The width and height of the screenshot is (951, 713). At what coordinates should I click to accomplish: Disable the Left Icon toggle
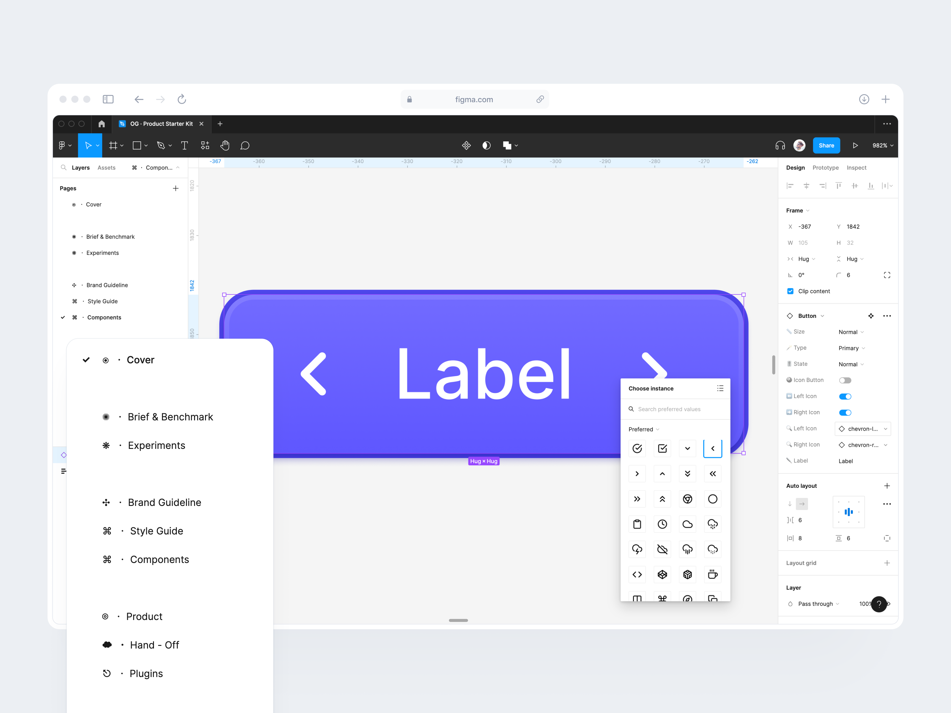point(845,396)
